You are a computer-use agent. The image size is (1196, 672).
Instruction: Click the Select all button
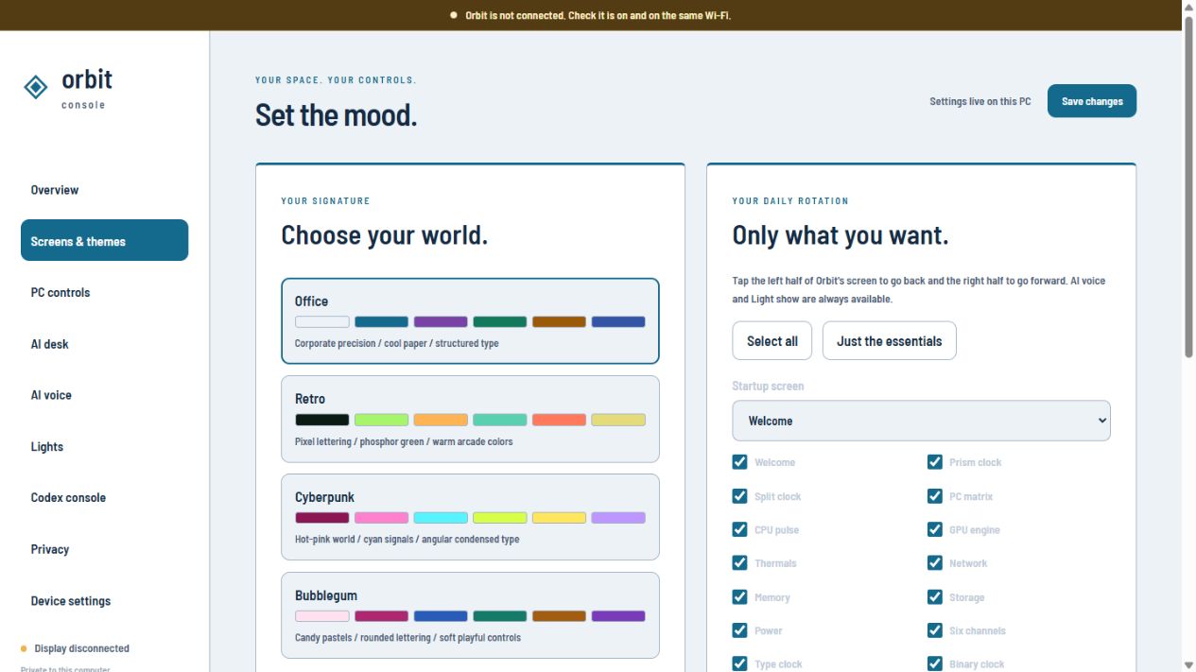click(x=772, y=341)
